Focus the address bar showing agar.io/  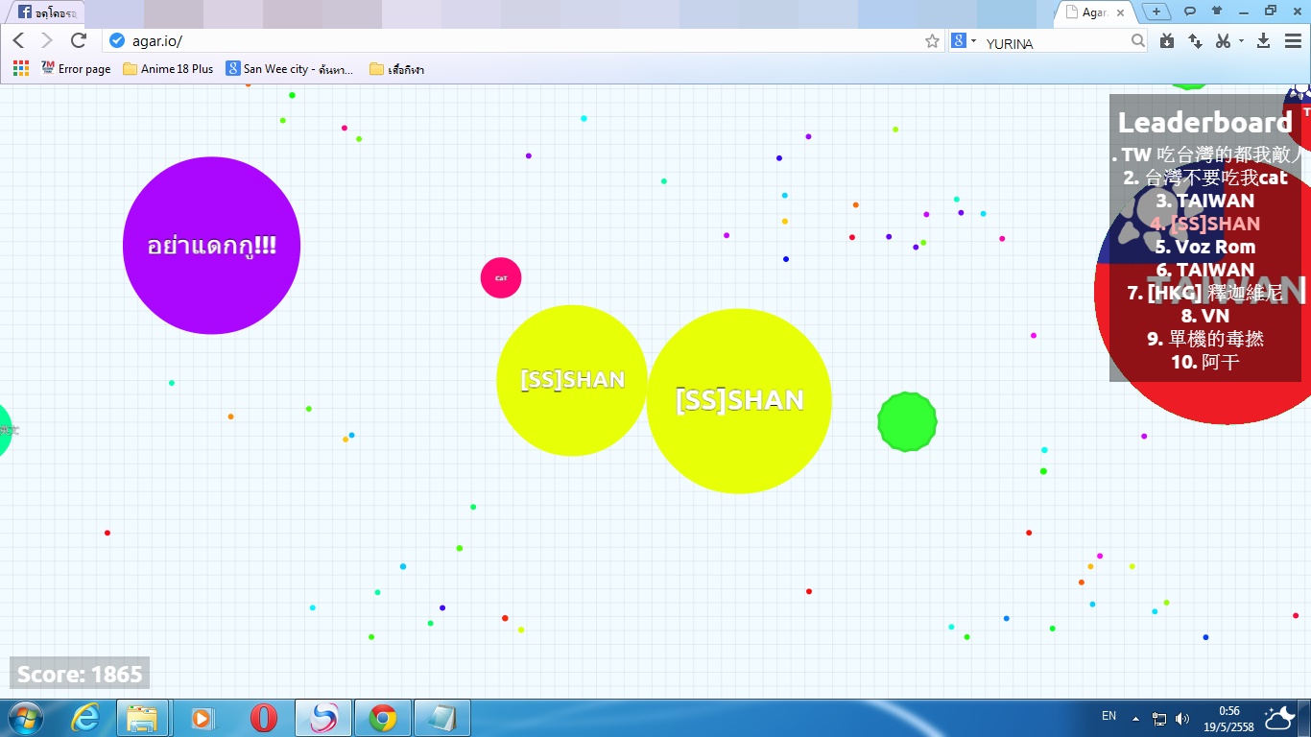(x=523, y=41)
